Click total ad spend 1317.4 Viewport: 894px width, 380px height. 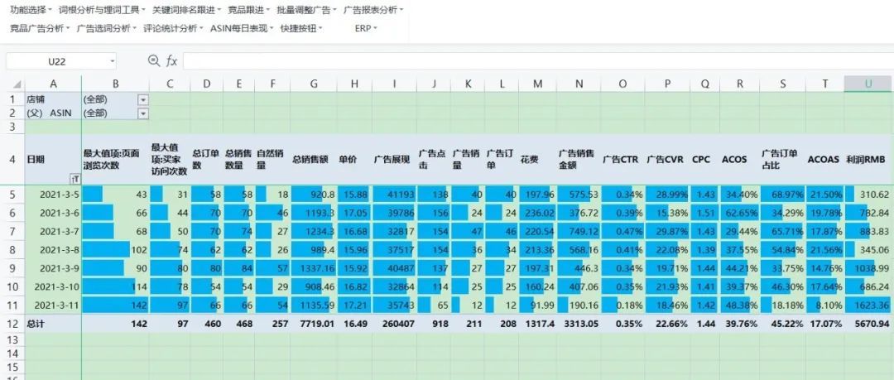point(538,324)
